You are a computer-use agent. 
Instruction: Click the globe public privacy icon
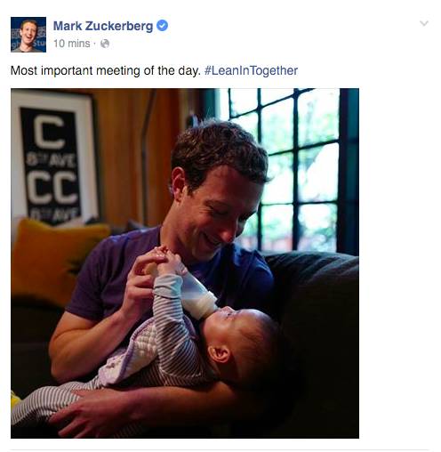(105, 44)
